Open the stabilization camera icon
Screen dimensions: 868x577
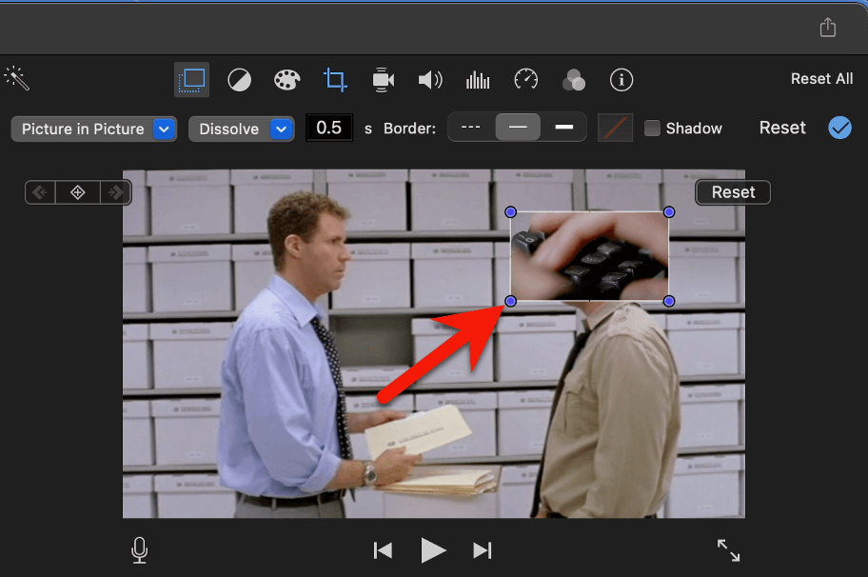(x=383, y=80)
